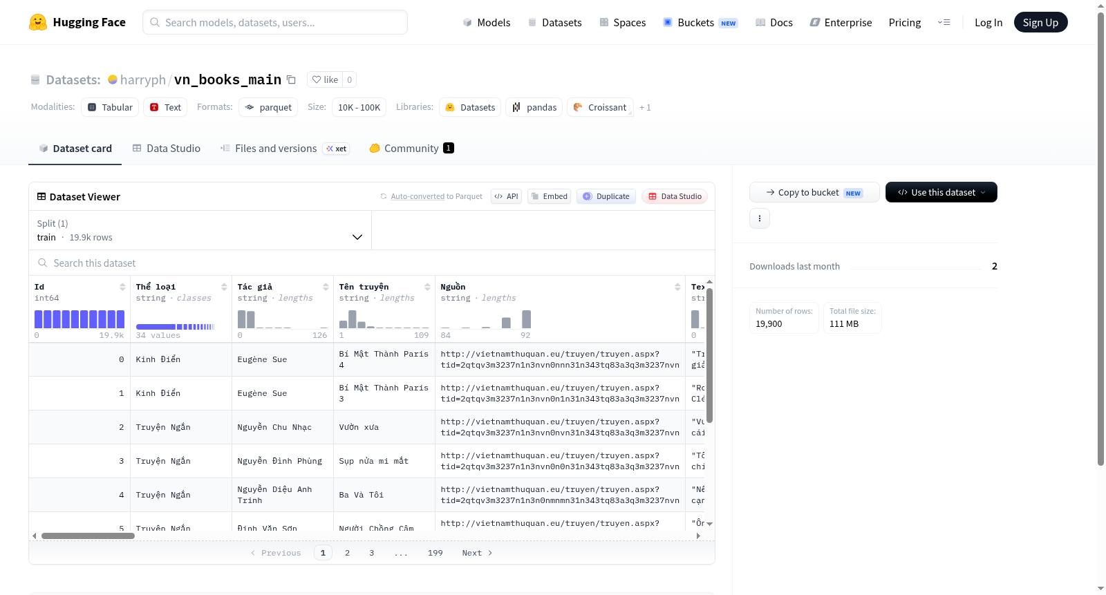The height and width of the screenshot is (595, 1106).
Task: Click the Text modality tag
Action: [x=166, y=107]
